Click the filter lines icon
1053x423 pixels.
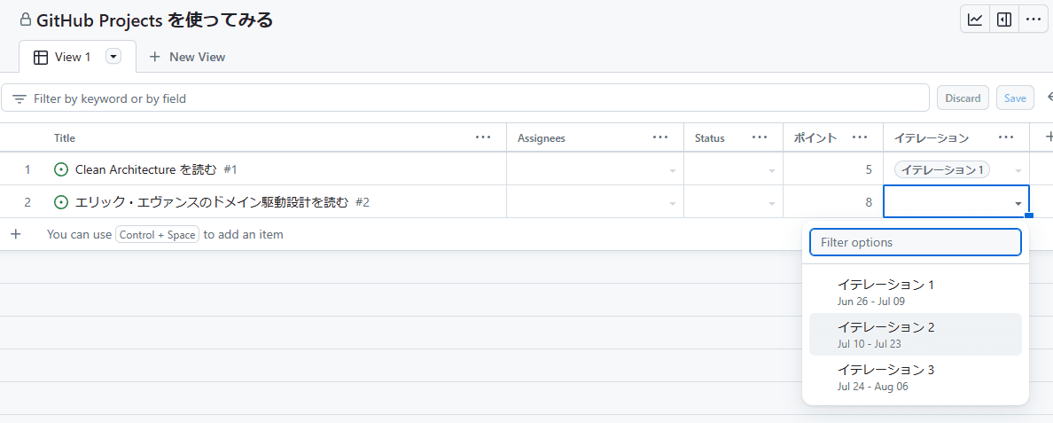click(19, 98)
